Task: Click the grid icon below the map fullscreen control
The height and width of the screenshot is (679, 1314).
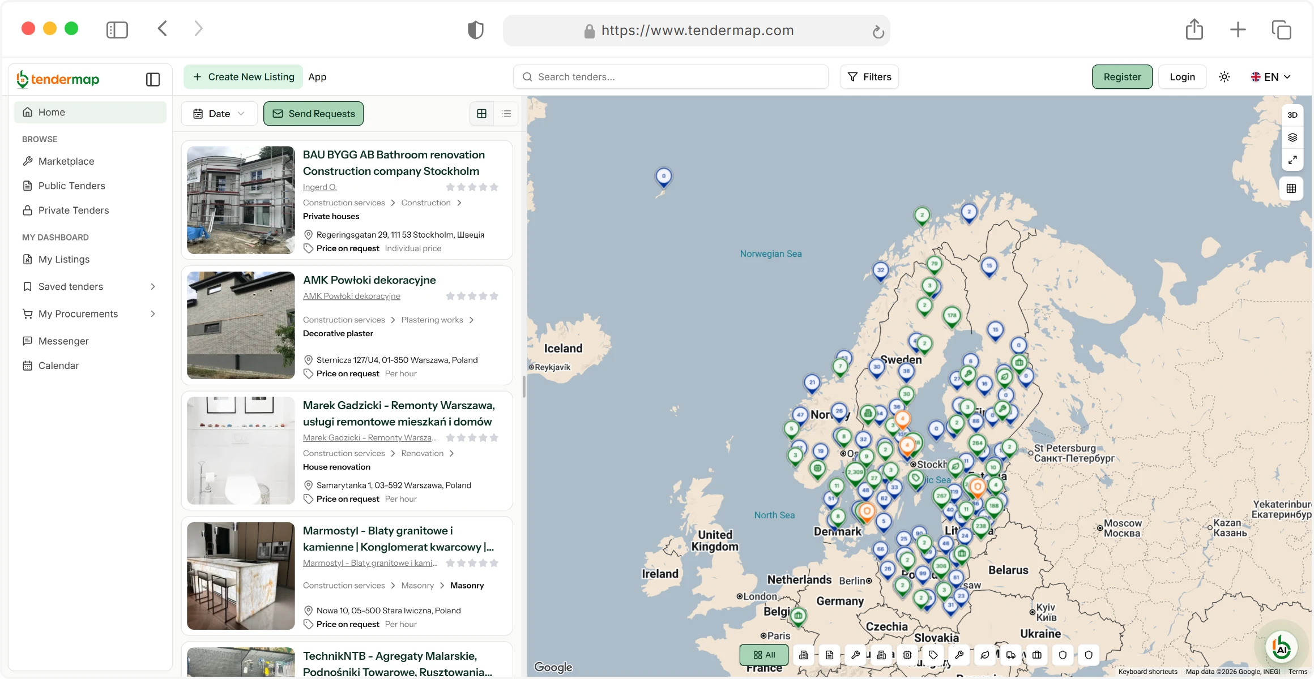Action: click(1291, 188)
